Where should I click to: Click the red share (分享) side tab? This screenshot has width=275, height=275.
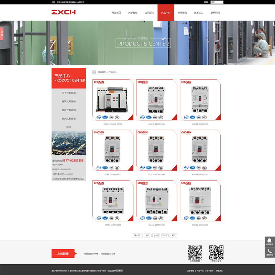[2, 33]
